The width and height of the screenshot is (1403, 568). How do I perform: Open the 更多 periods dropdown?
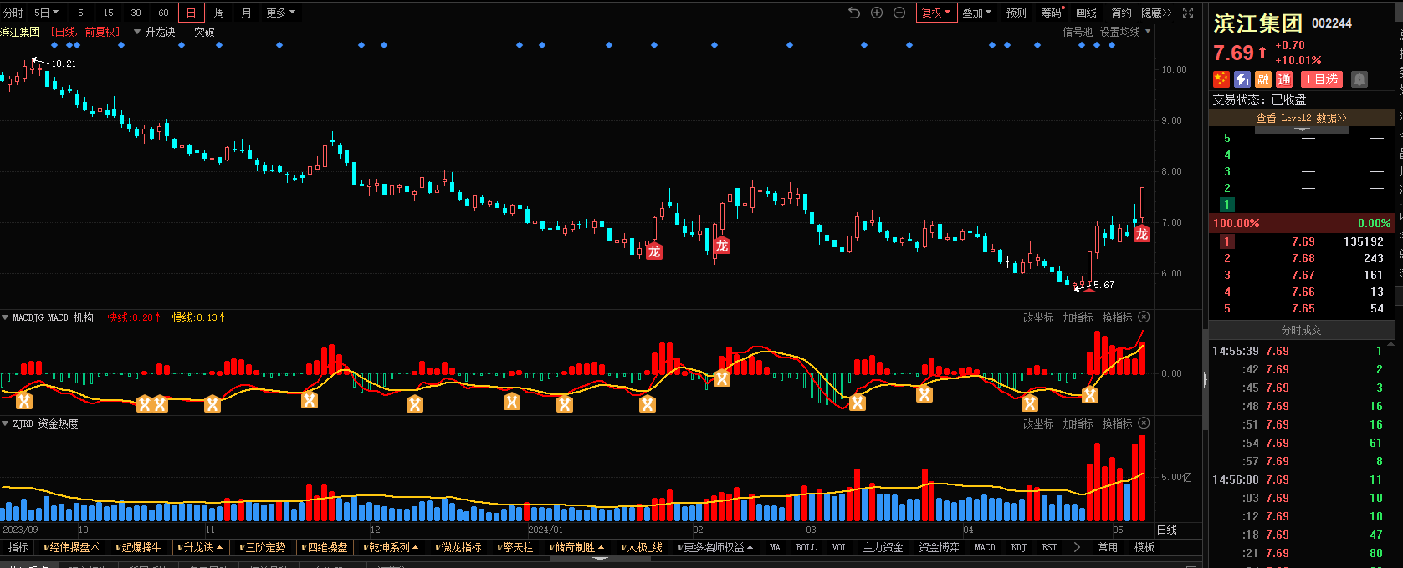pyautogui.click(x=280, y=13)
